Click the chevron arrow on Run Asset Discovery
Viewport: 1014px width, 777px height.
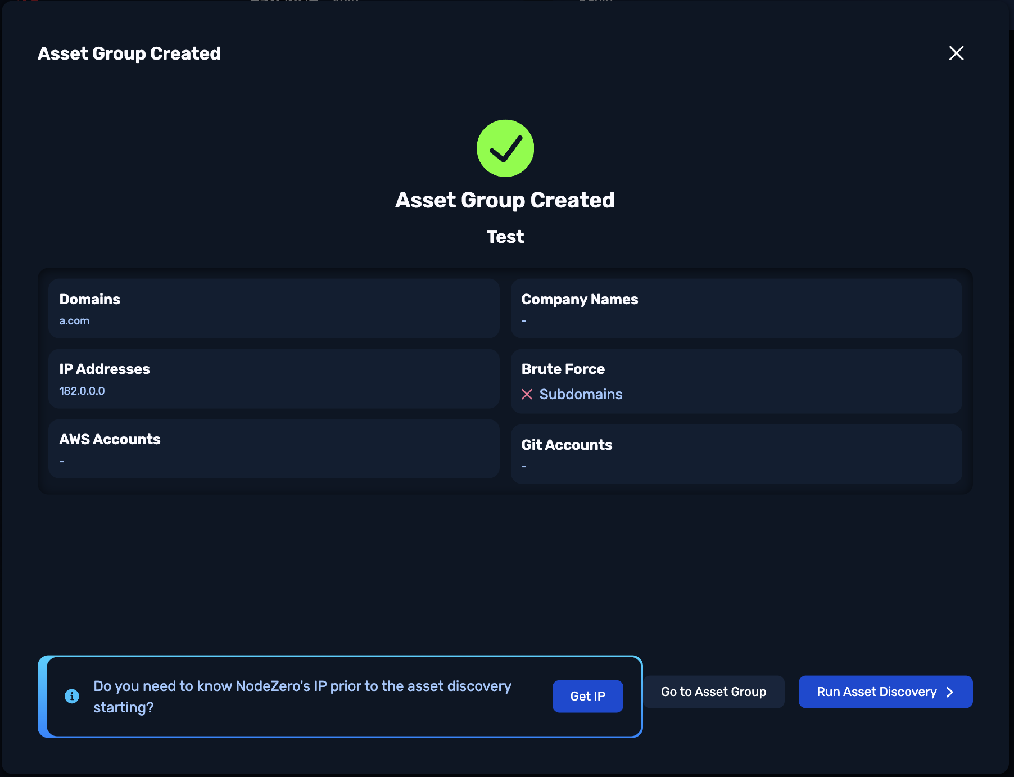tap(949, 692)
